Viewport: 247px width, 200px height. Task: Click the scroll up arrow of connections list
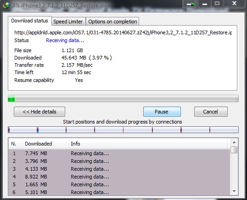(x=234, y=142)
